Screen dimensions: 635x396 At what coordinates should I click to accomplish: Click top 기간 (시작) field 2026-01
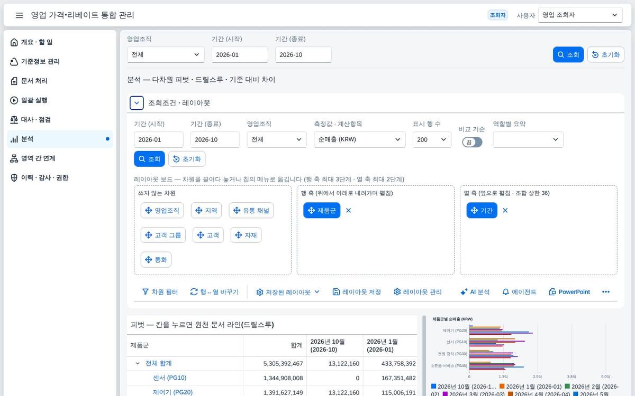click(x=240, y=54)
